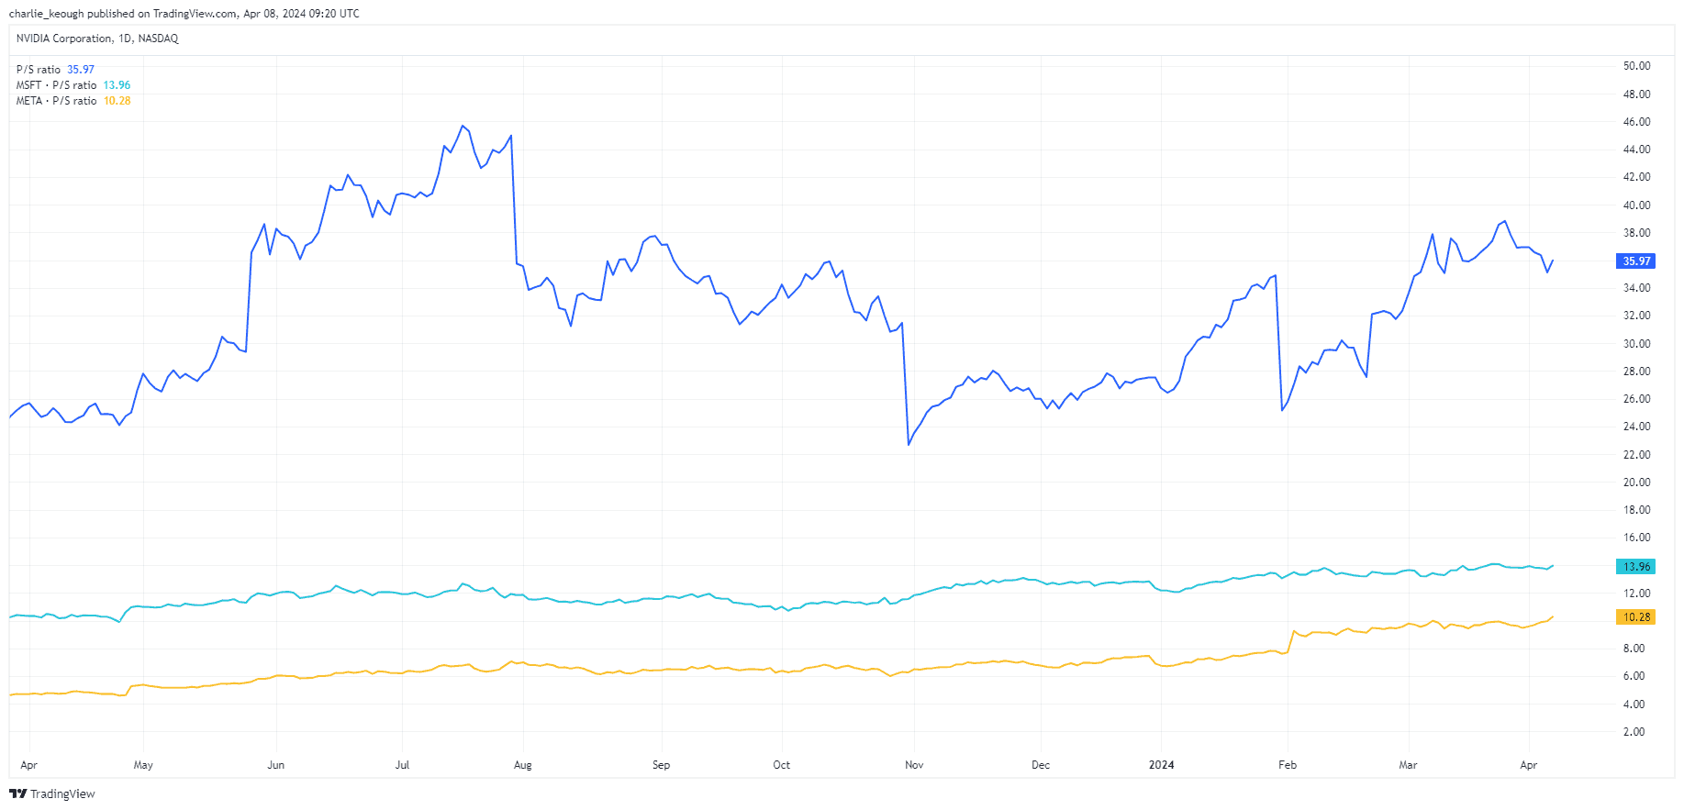The height and width of the screenshot is (810, 1684).
Task: Click the blue 35.97 price tag
Action: (1635, 261)
